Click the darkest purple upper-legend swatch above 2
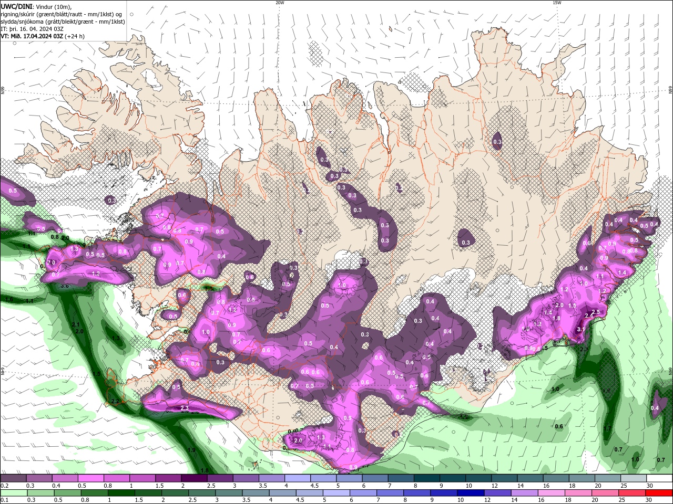This screenshot has width=673, height=504. pos(194,478)
